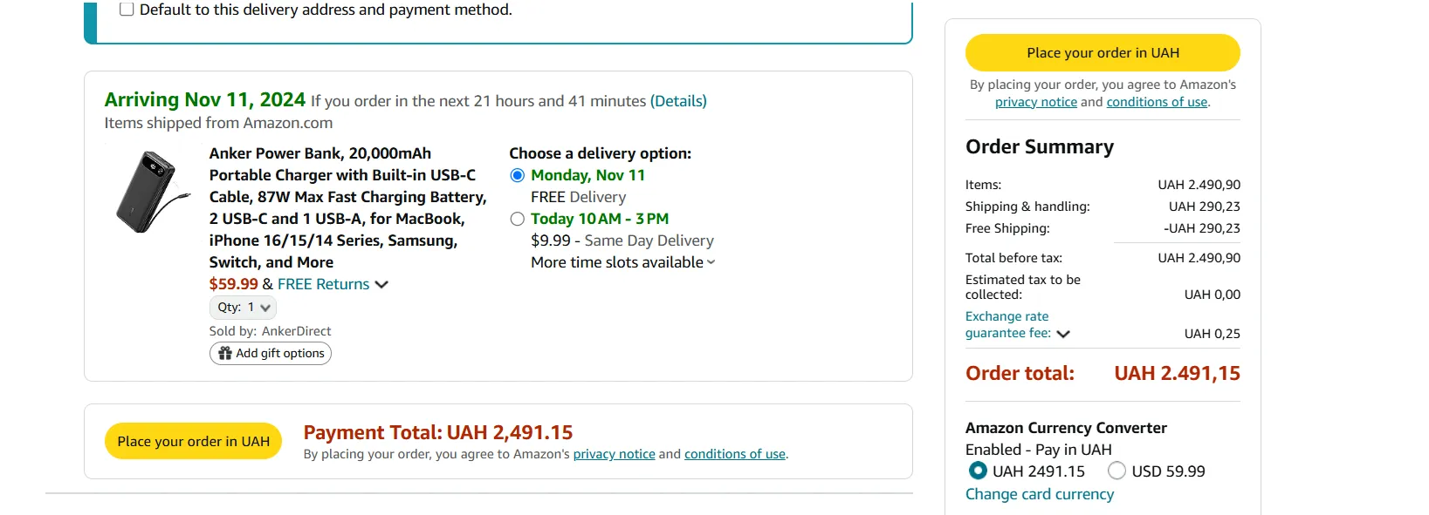Click the Add gift options button

(x=271, y=353)
